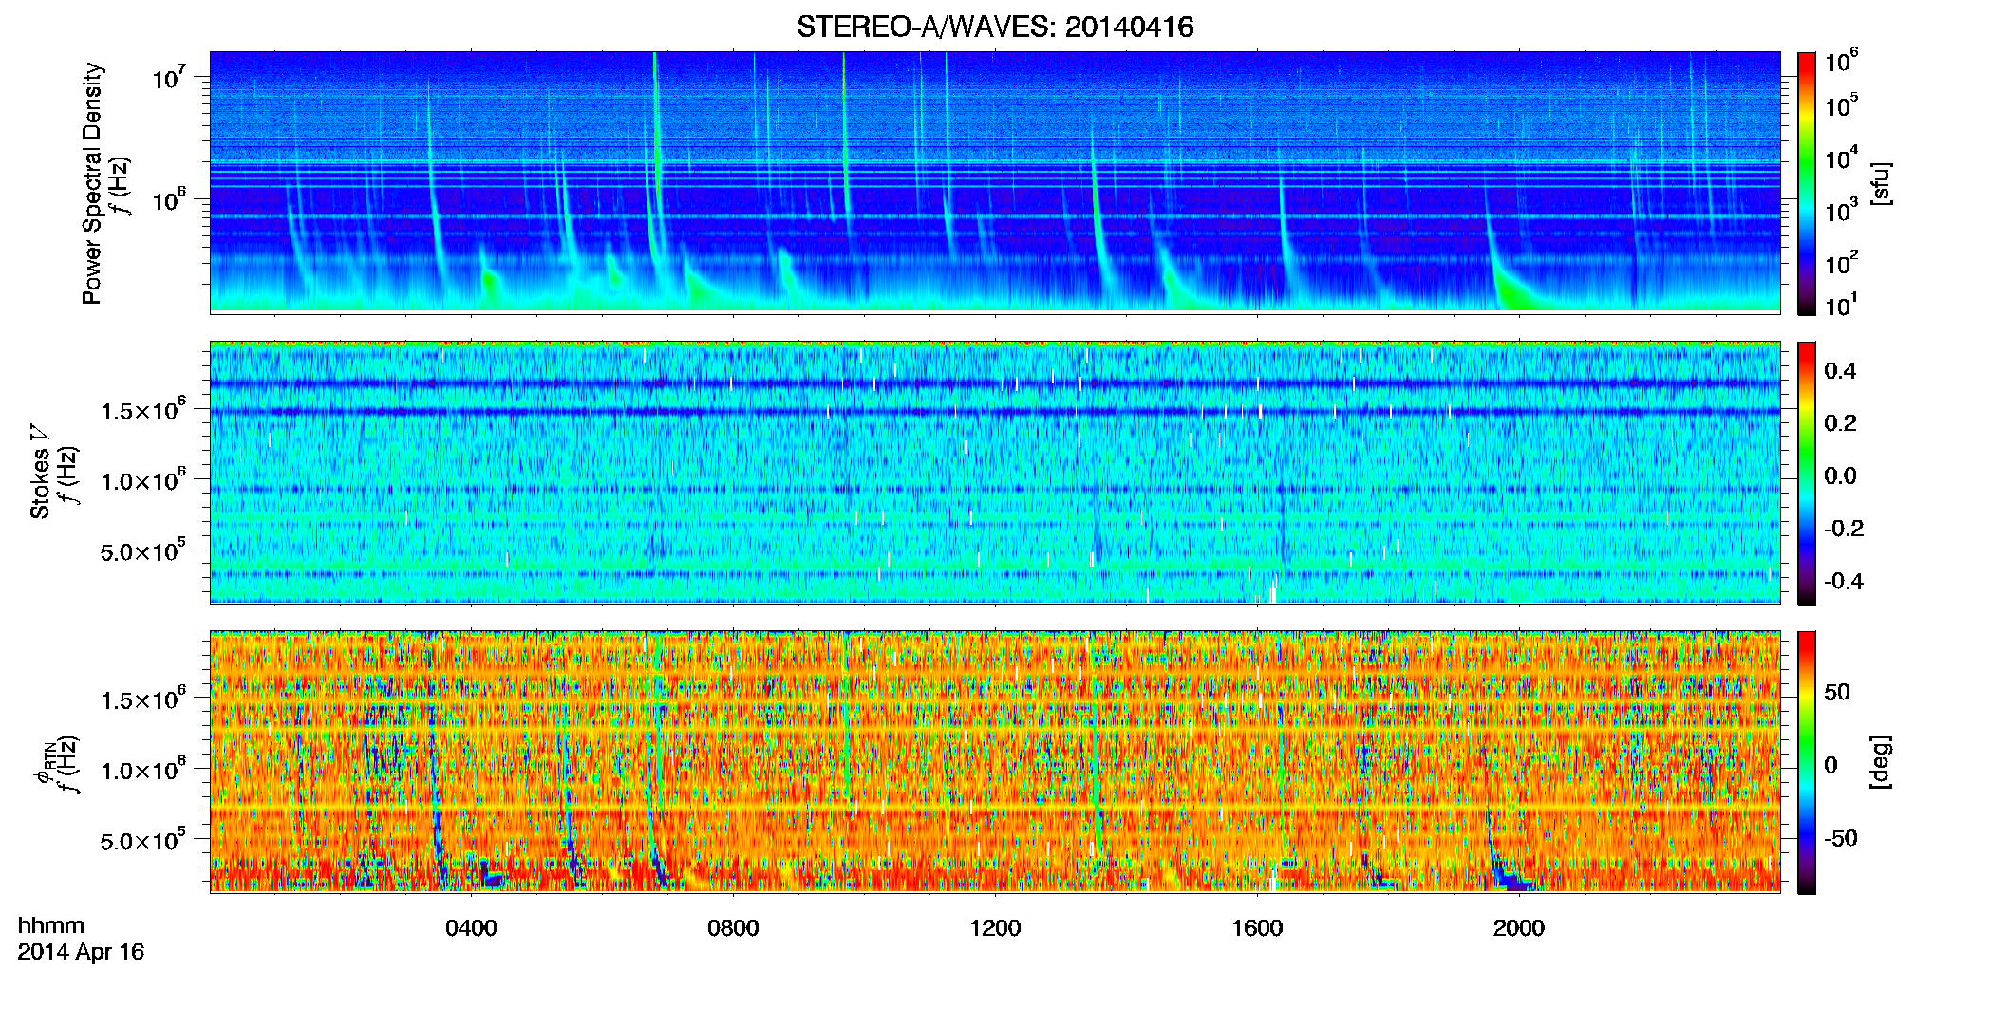Click inside the φRTN direction spectrogram panel
This screenshot has height=1025, width=1990.
point(995,761)
